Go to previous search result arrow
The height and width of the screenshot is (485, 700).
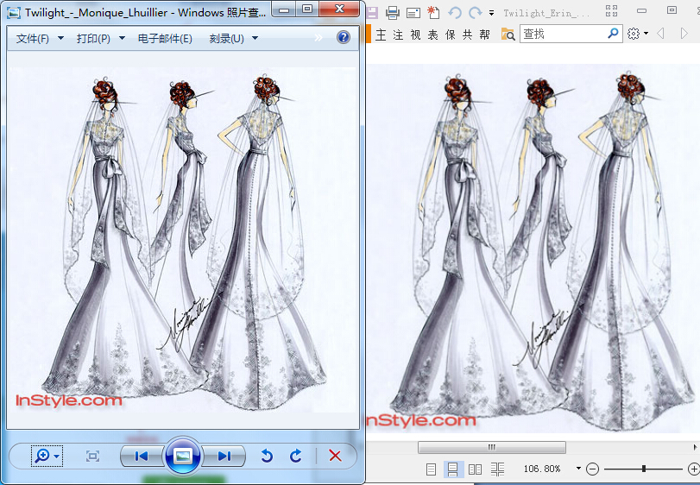click(x=660, y=34)
